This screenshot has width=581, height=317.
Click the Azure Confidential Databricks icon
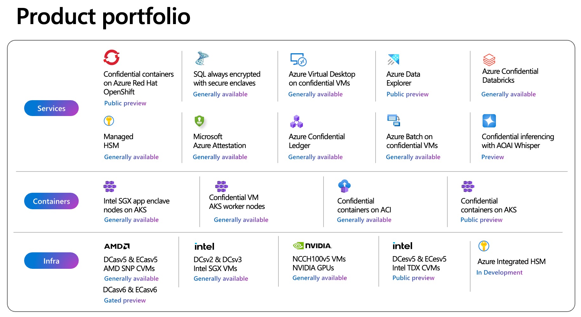[x=489, y=60]
